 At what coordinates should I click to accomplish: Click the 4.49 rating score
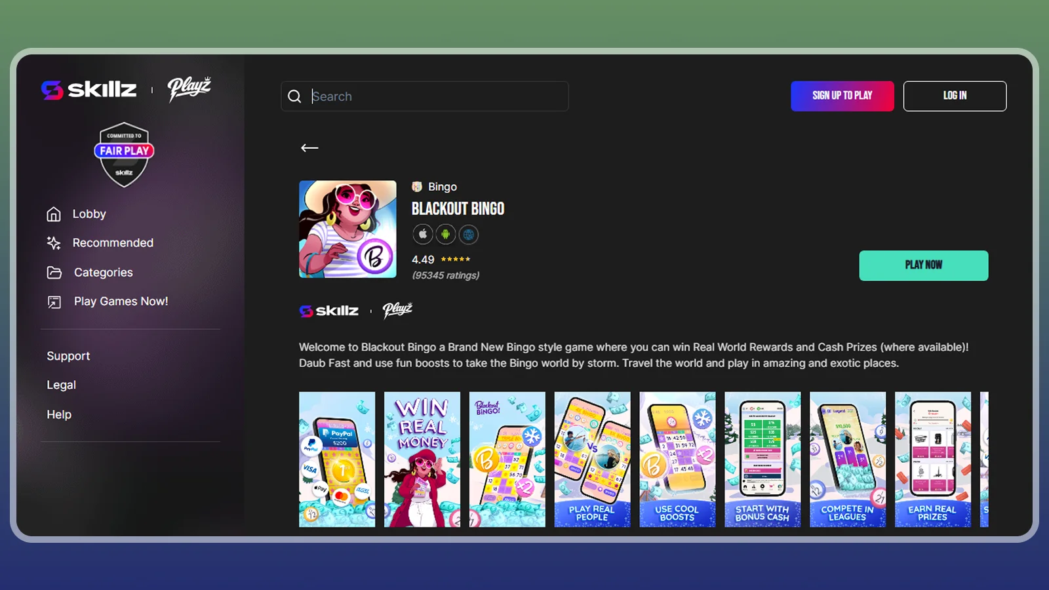coord(423,260)
